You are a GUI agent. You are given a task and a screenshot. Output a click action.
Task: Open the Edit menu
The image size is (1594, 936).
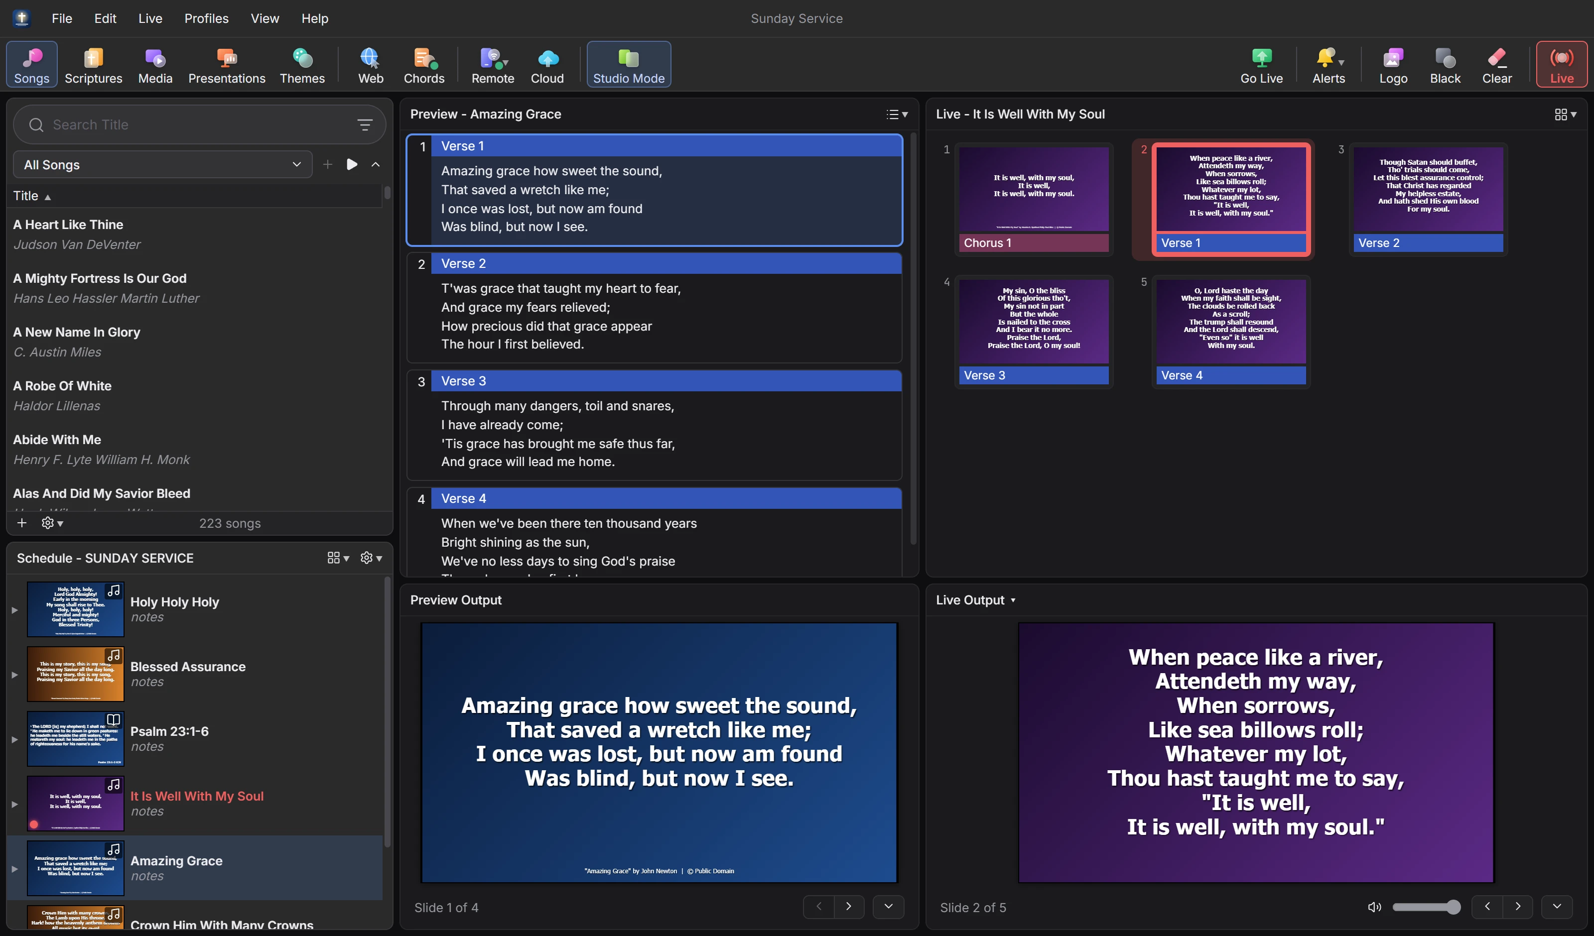point(105,18)
